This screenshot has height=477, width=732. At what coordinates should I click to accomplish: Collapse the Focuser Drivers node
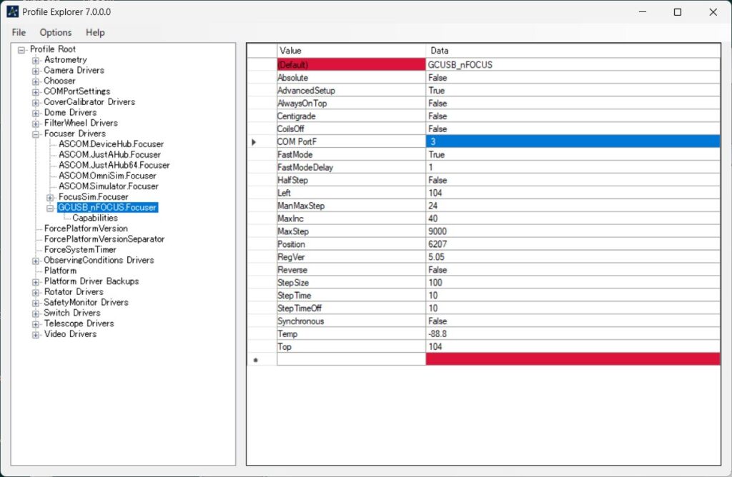click(x=36, y=134)
